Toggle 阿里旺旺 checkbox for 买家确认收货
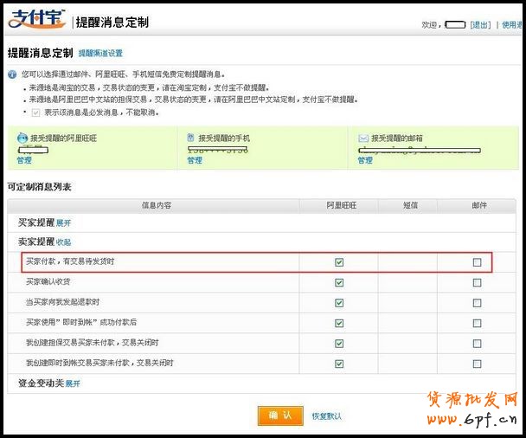This screenshot has width=526, height=438. [x=339, y=282]
